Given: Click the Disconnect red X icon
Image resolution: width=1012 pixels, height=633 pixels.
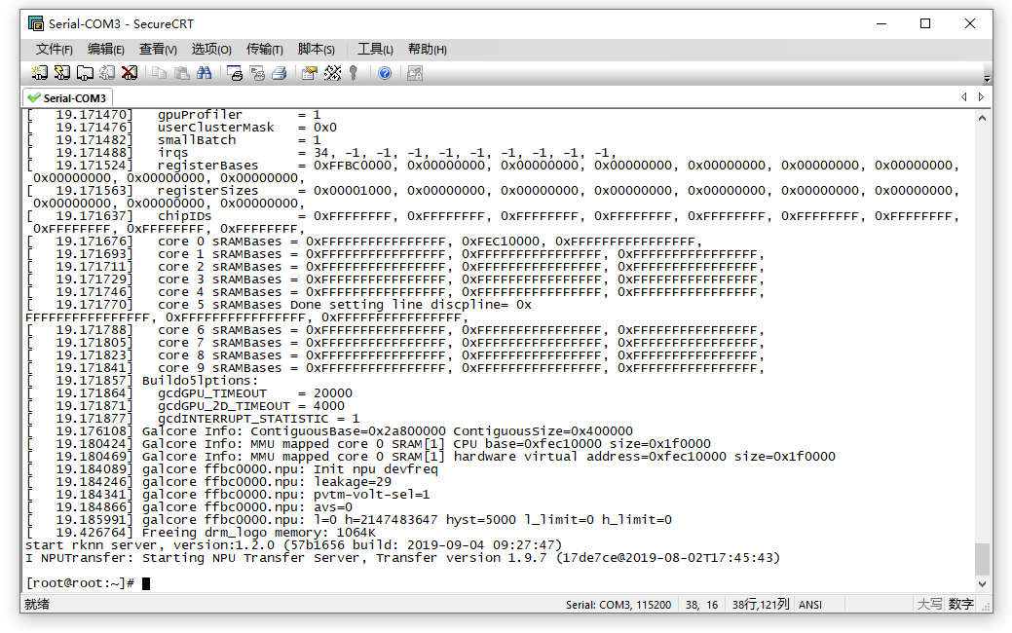Looking at the screenshot, I should (x=130, y=73).
